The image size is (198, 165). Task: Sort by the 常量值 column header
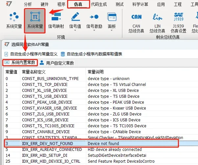[12, 72]
